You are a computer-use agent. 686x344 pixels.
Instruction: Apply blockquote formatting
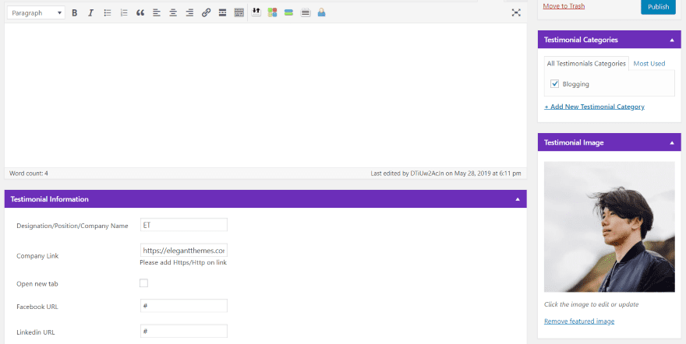[x=140, y=13]
